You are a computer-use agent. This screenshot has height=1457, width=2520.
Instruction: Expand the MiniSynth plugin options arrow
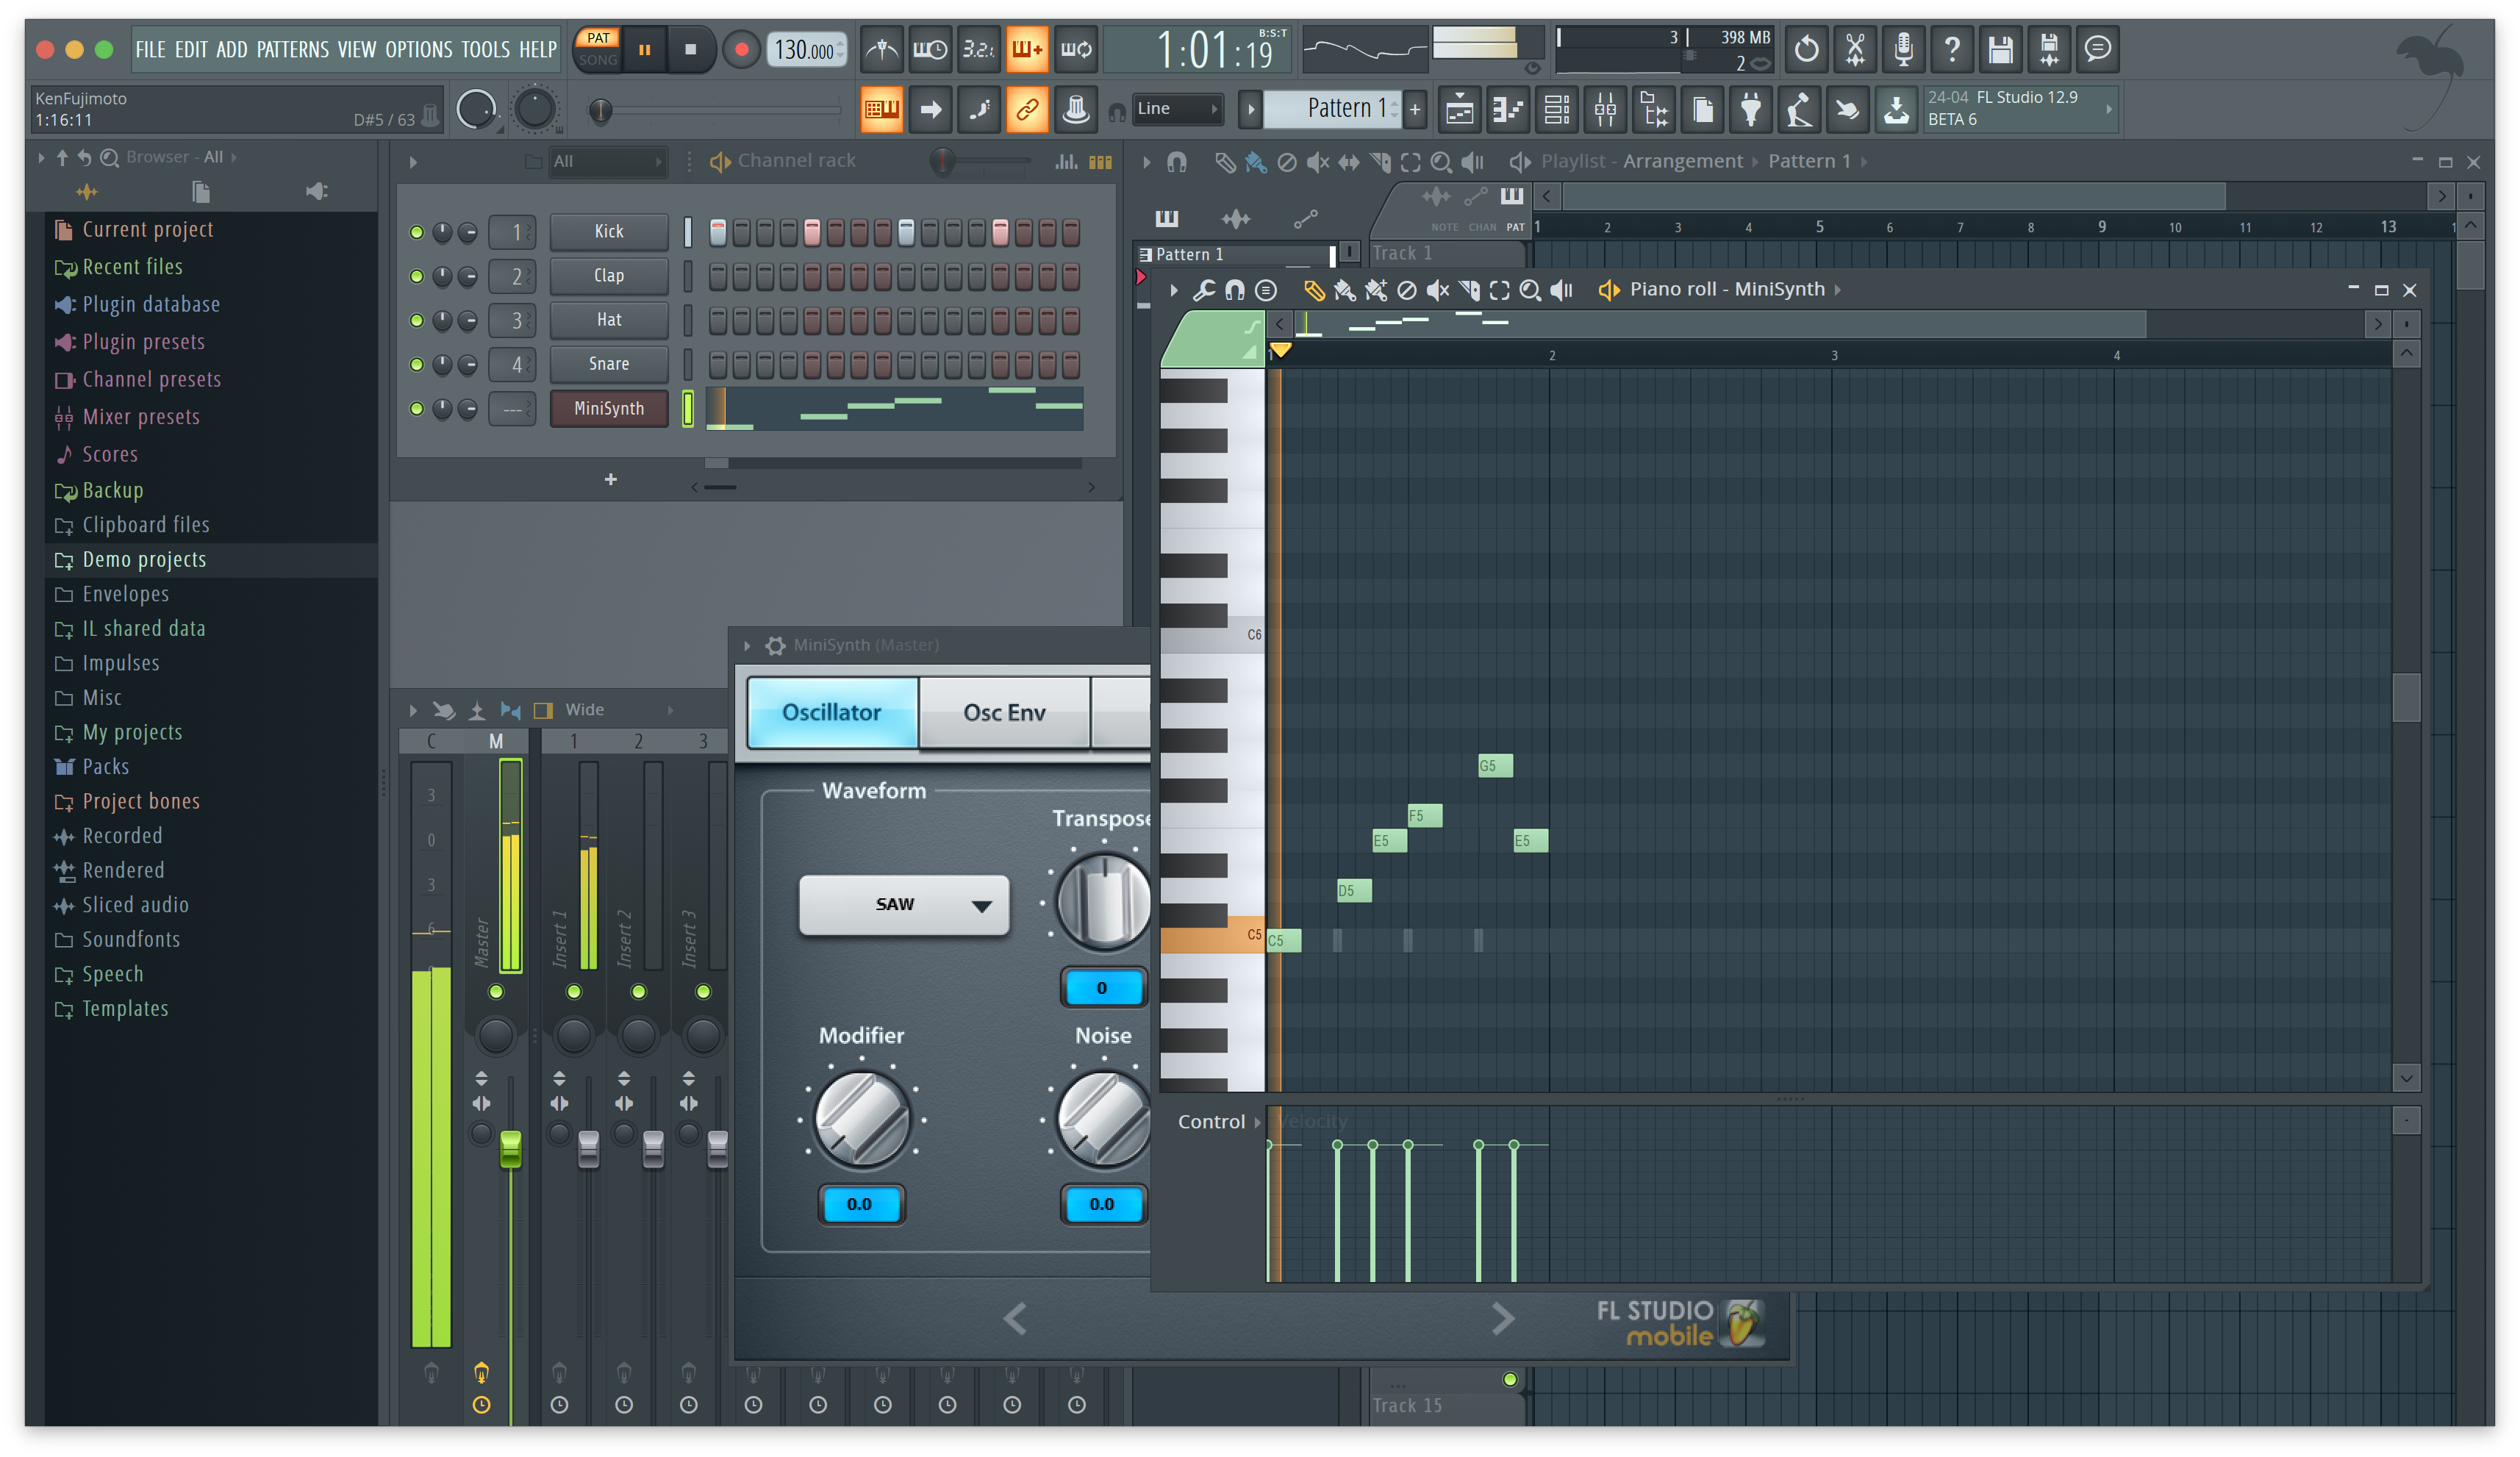pyautogui.click(x=747, y=646)
